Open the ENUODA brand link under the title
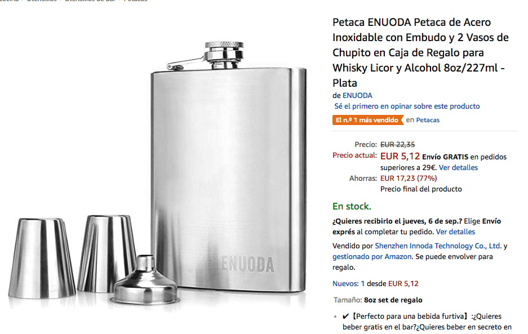This screenshot has height=334, width=528. coord(357,96)
